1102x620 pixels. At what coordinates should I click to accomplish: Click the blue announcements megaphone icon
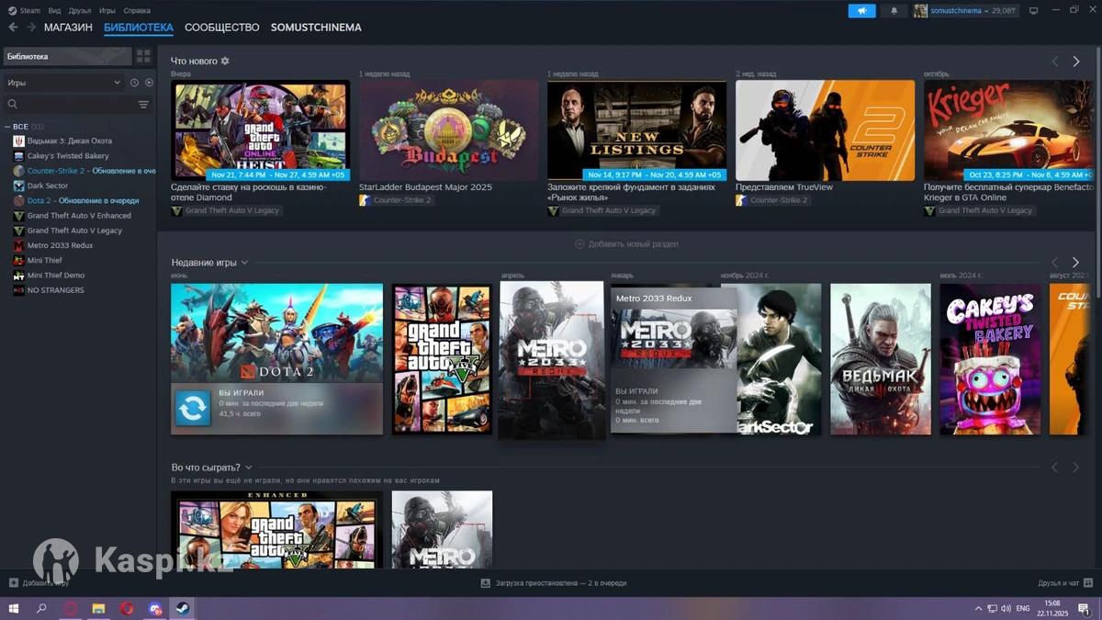pos(861,11)
